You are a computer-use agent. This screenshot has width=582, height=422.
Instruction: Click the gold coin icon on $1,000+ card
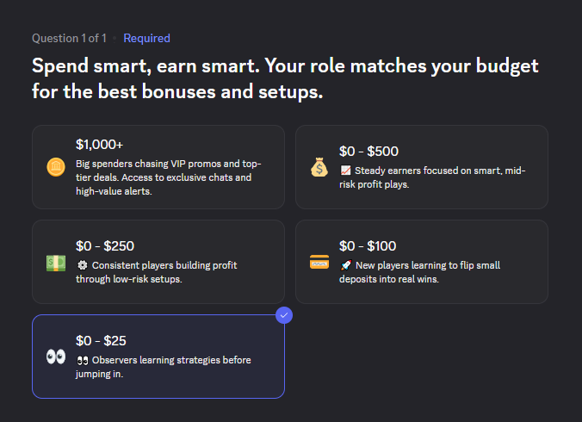56,167
